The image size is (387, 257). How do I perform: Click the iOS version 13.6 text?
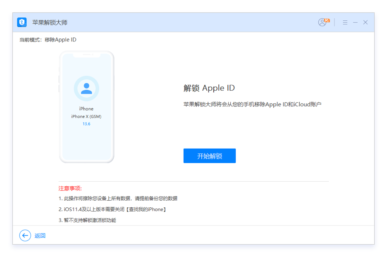(86, 124)
